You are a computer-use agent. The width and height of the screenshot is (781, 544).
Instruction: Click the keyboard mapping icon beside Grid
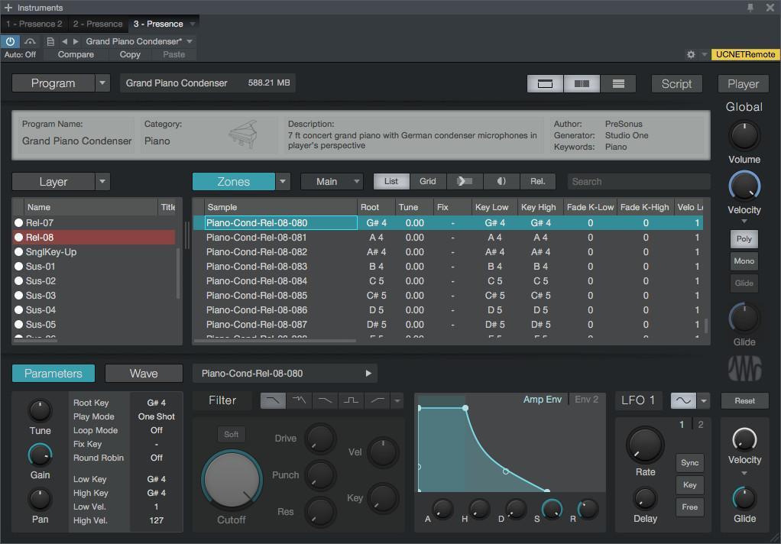[x=465, y=181]
